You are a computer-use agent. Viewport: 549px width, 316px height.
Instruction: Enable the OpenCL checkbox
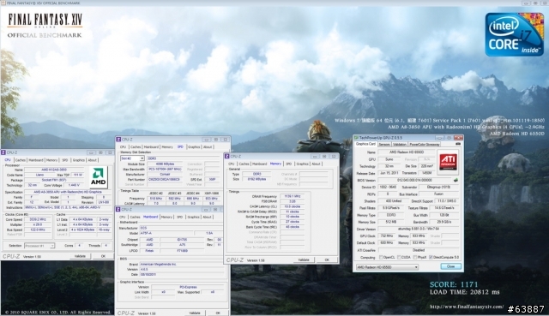point(381,257)
